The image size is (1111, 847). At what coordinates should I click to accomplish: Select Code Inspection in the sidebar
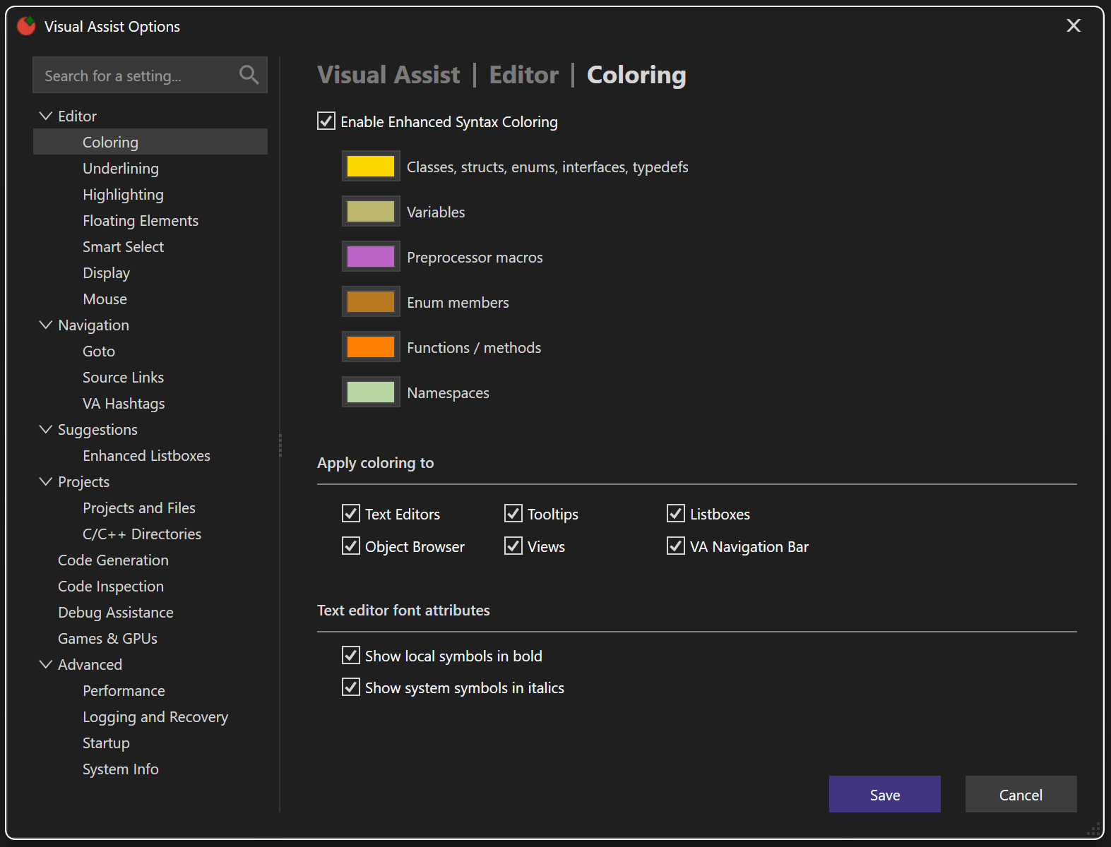111,587
